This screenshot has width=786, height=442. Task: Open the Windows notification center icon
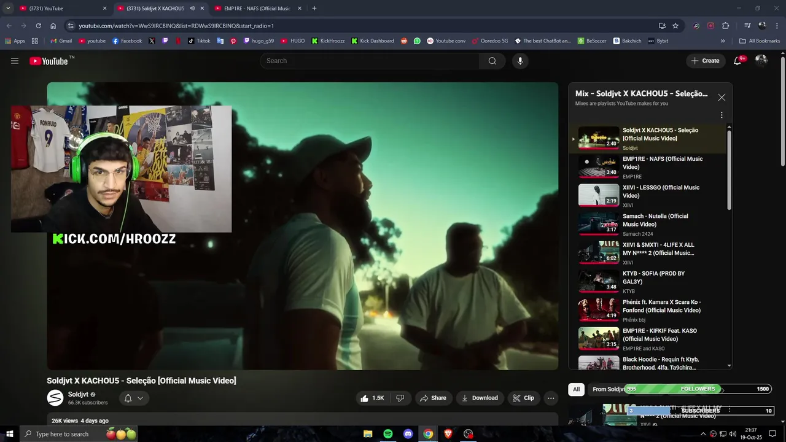coord(772,434)
